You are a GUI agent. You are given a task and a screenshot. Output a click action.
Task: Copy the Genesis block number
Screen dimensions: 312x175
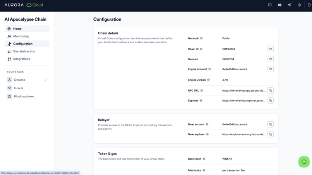[x=271, y=59]
